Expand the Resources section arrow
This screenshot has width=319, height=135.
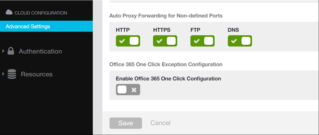(x=3, y=74)
